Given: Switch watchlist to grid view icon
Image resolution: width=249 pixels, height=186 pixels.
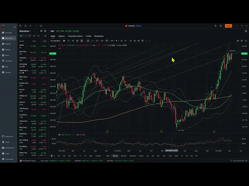Looking at the screenshot, I should (x=42, y=31).
